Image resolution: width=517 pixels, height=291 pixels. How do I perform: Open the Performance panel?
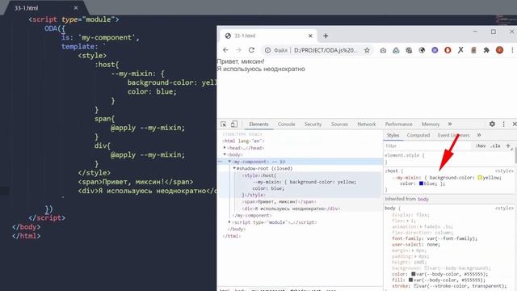pos(398,124)
